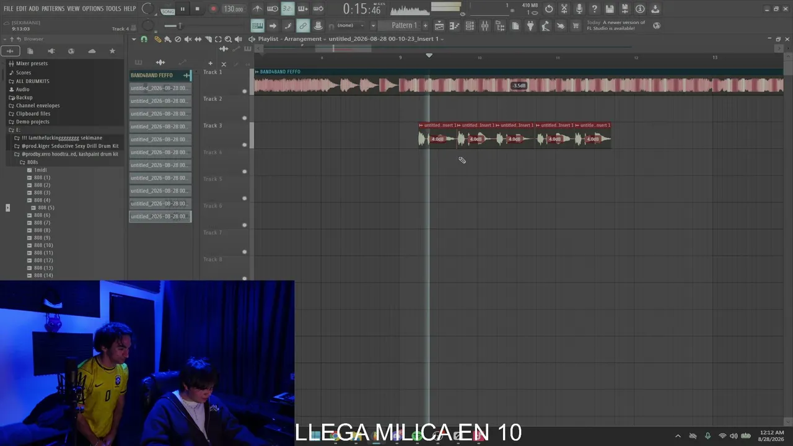Mute Track 1 using its green dot
Viewport: 793px width, 446px height.
pyautogui.click(x=244, y=91)
